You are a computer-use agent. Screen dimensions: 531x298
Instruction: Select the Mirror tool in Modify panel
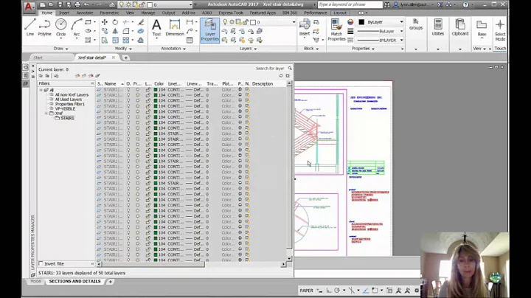[115, 31]
